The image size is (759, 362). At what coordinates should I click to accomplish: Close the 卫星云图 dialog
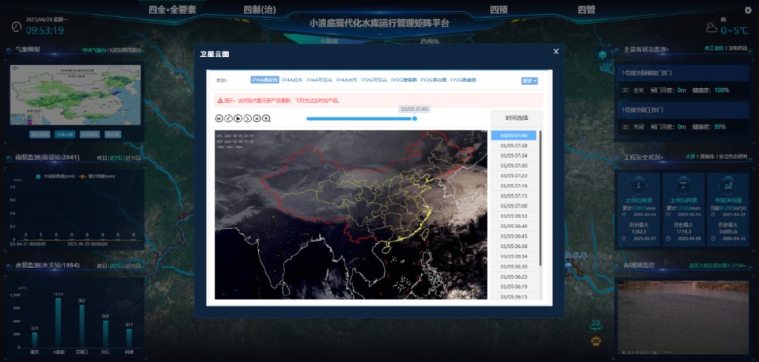[556, 51]
